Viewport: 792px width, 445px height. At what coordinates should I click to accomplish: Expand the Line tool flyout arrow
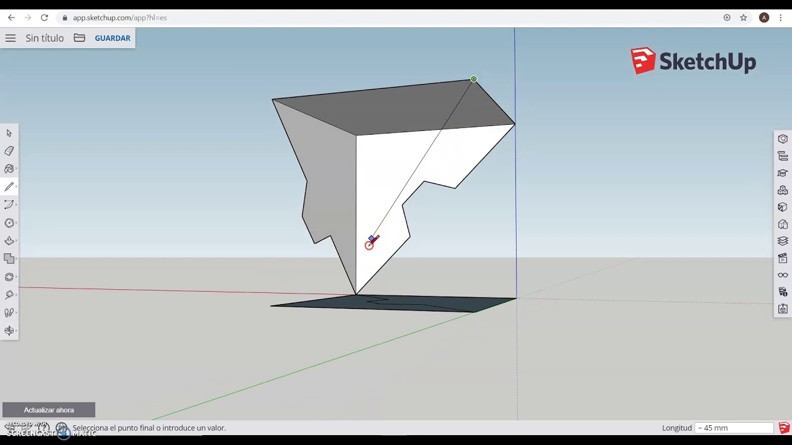click(16, 187)
